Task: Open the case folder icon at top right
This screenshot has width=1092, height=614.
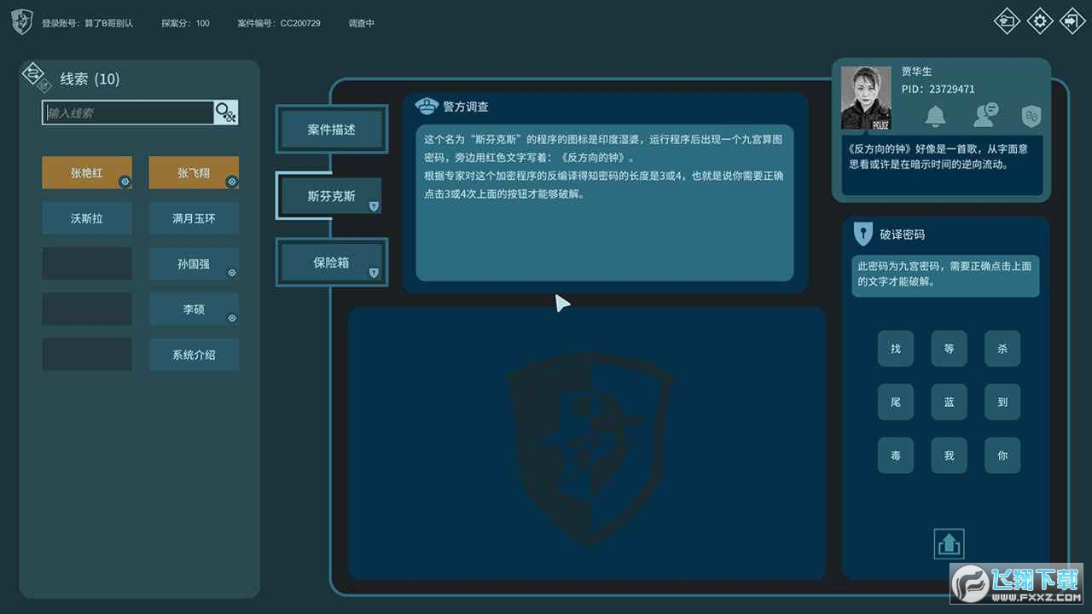Action: (1008, 20)
